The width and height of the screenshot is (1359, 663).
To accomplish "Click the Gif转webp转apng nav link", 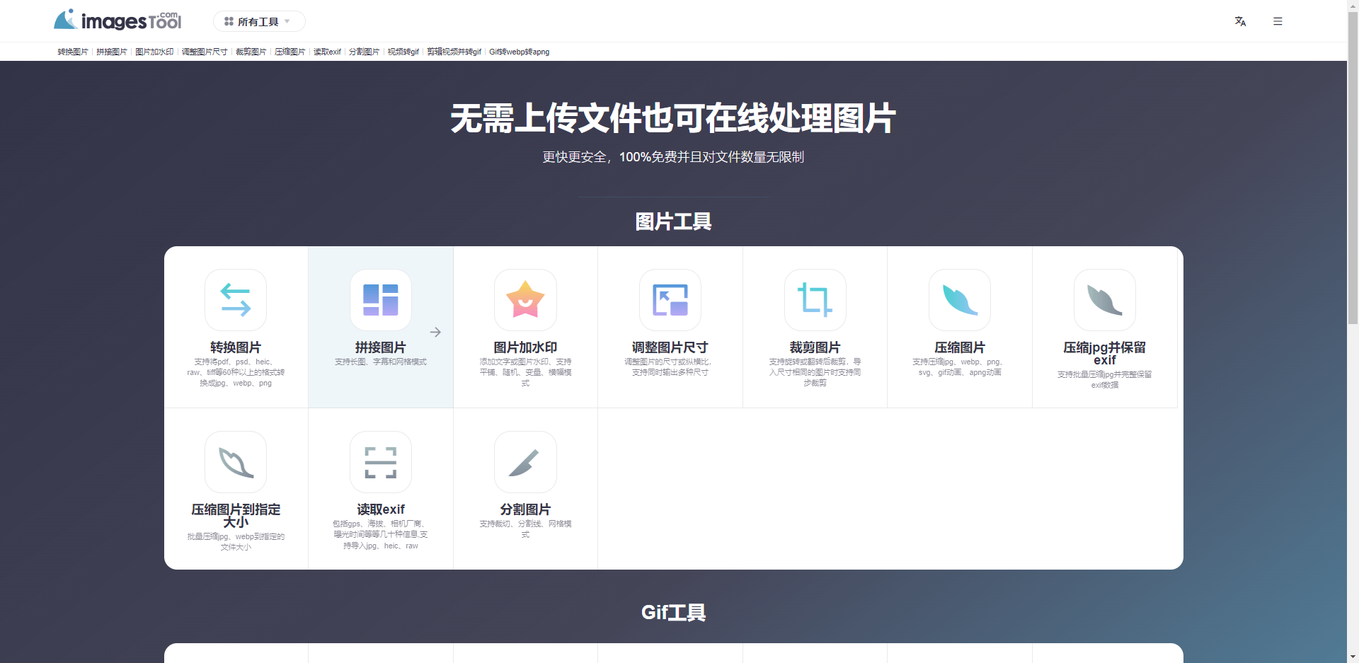I will pos(519,52).
